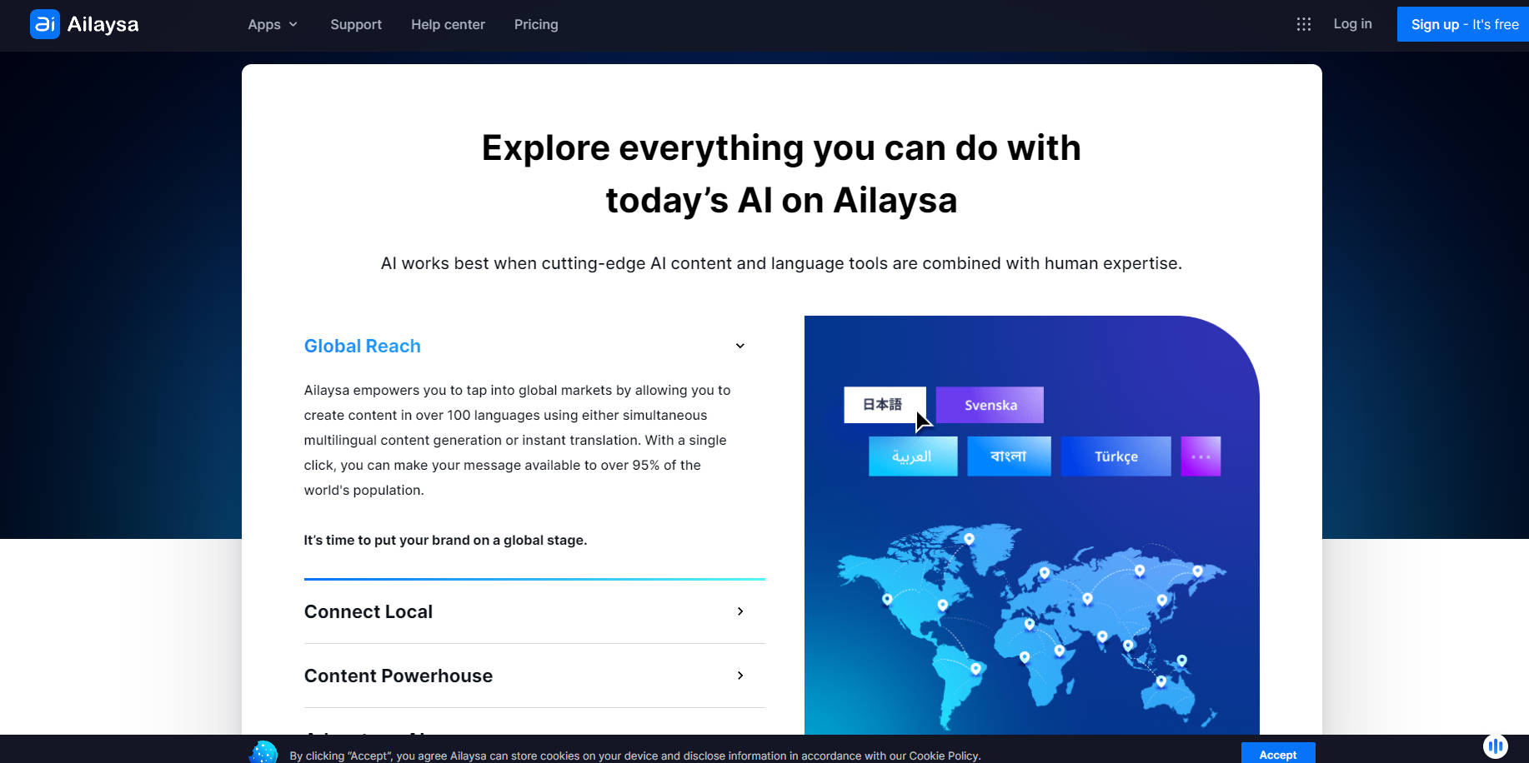Collapse the Global Reach section

click(739, 346)
